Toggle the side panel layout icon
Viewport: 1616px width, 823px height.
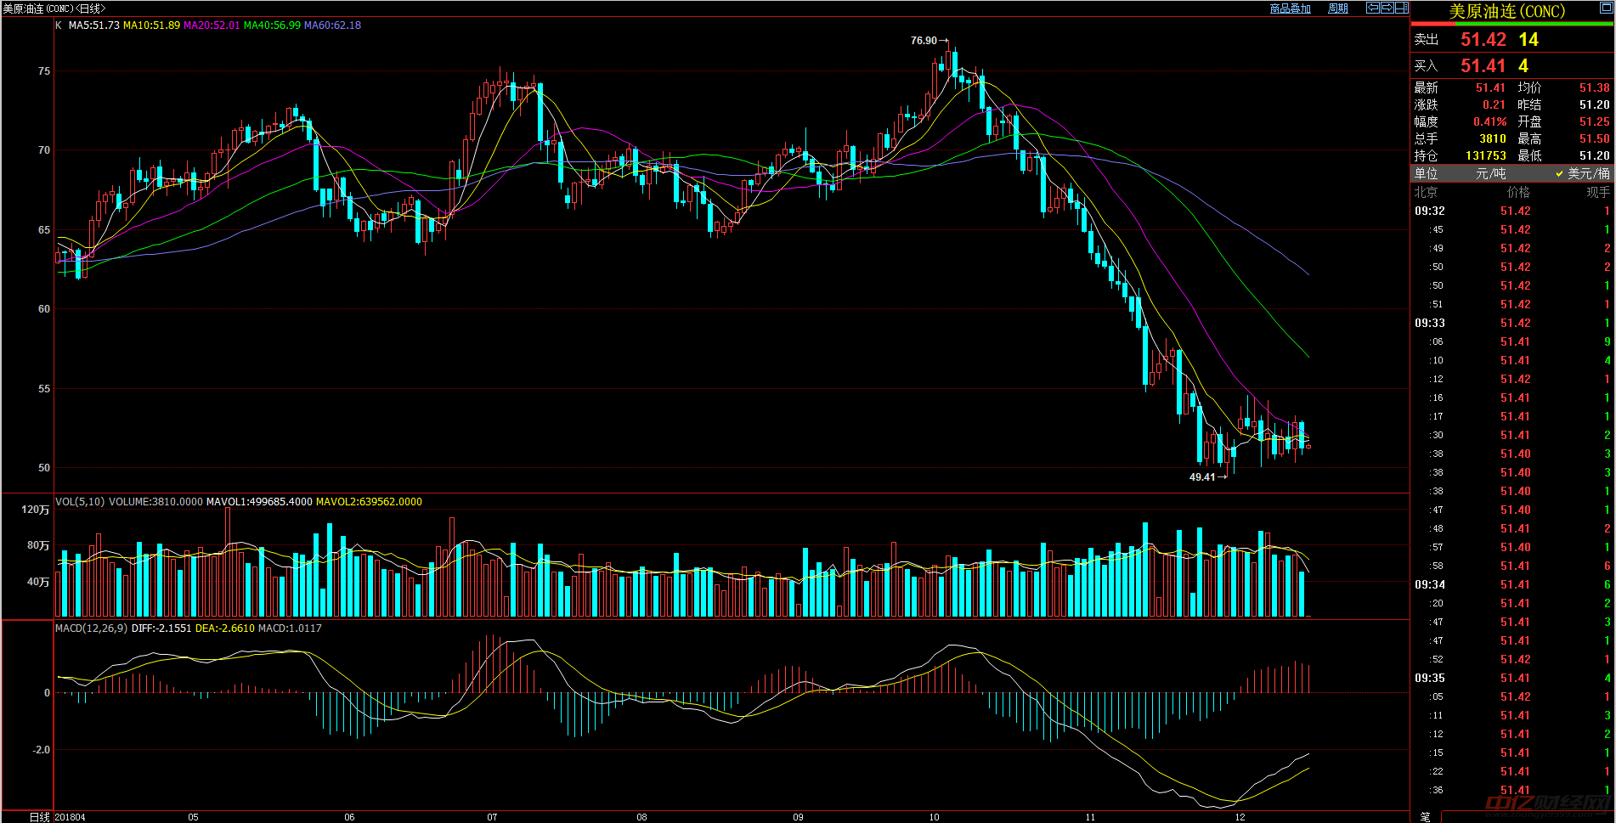[x=1401, y=8]
